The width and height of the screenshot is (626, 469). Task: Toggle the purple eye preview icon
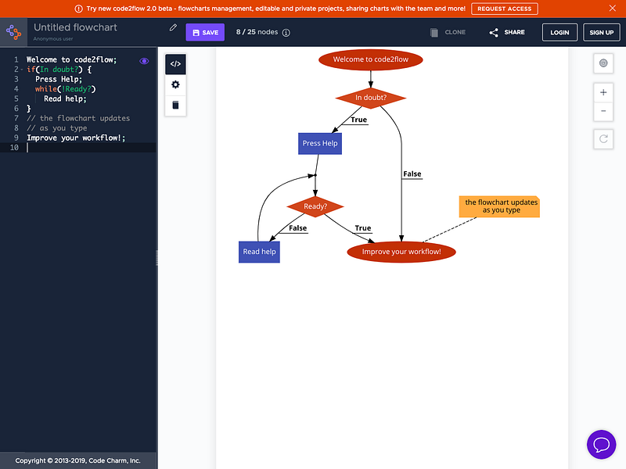[144, 60]
